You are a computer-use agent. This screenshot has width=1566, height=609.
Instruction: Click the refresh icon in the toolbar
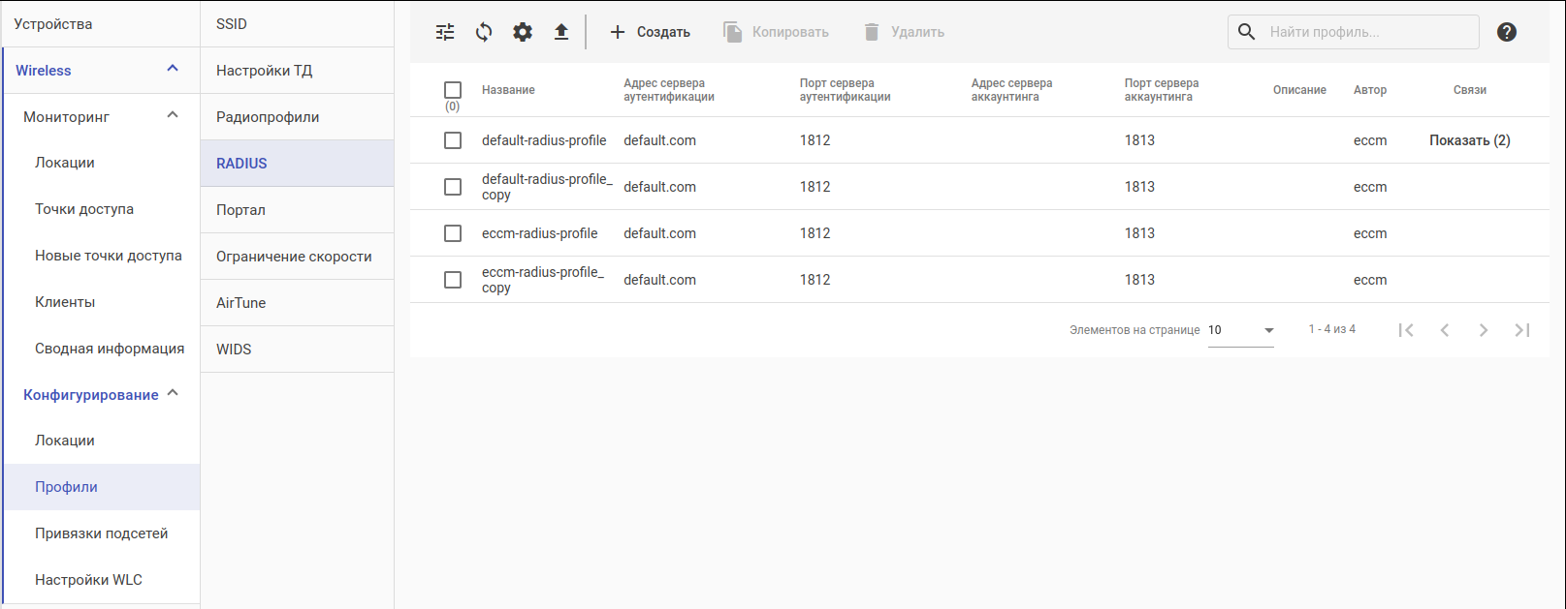tap(484, 32)
